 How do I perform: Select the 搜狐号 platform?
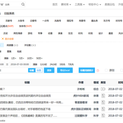tap(70, 21)
